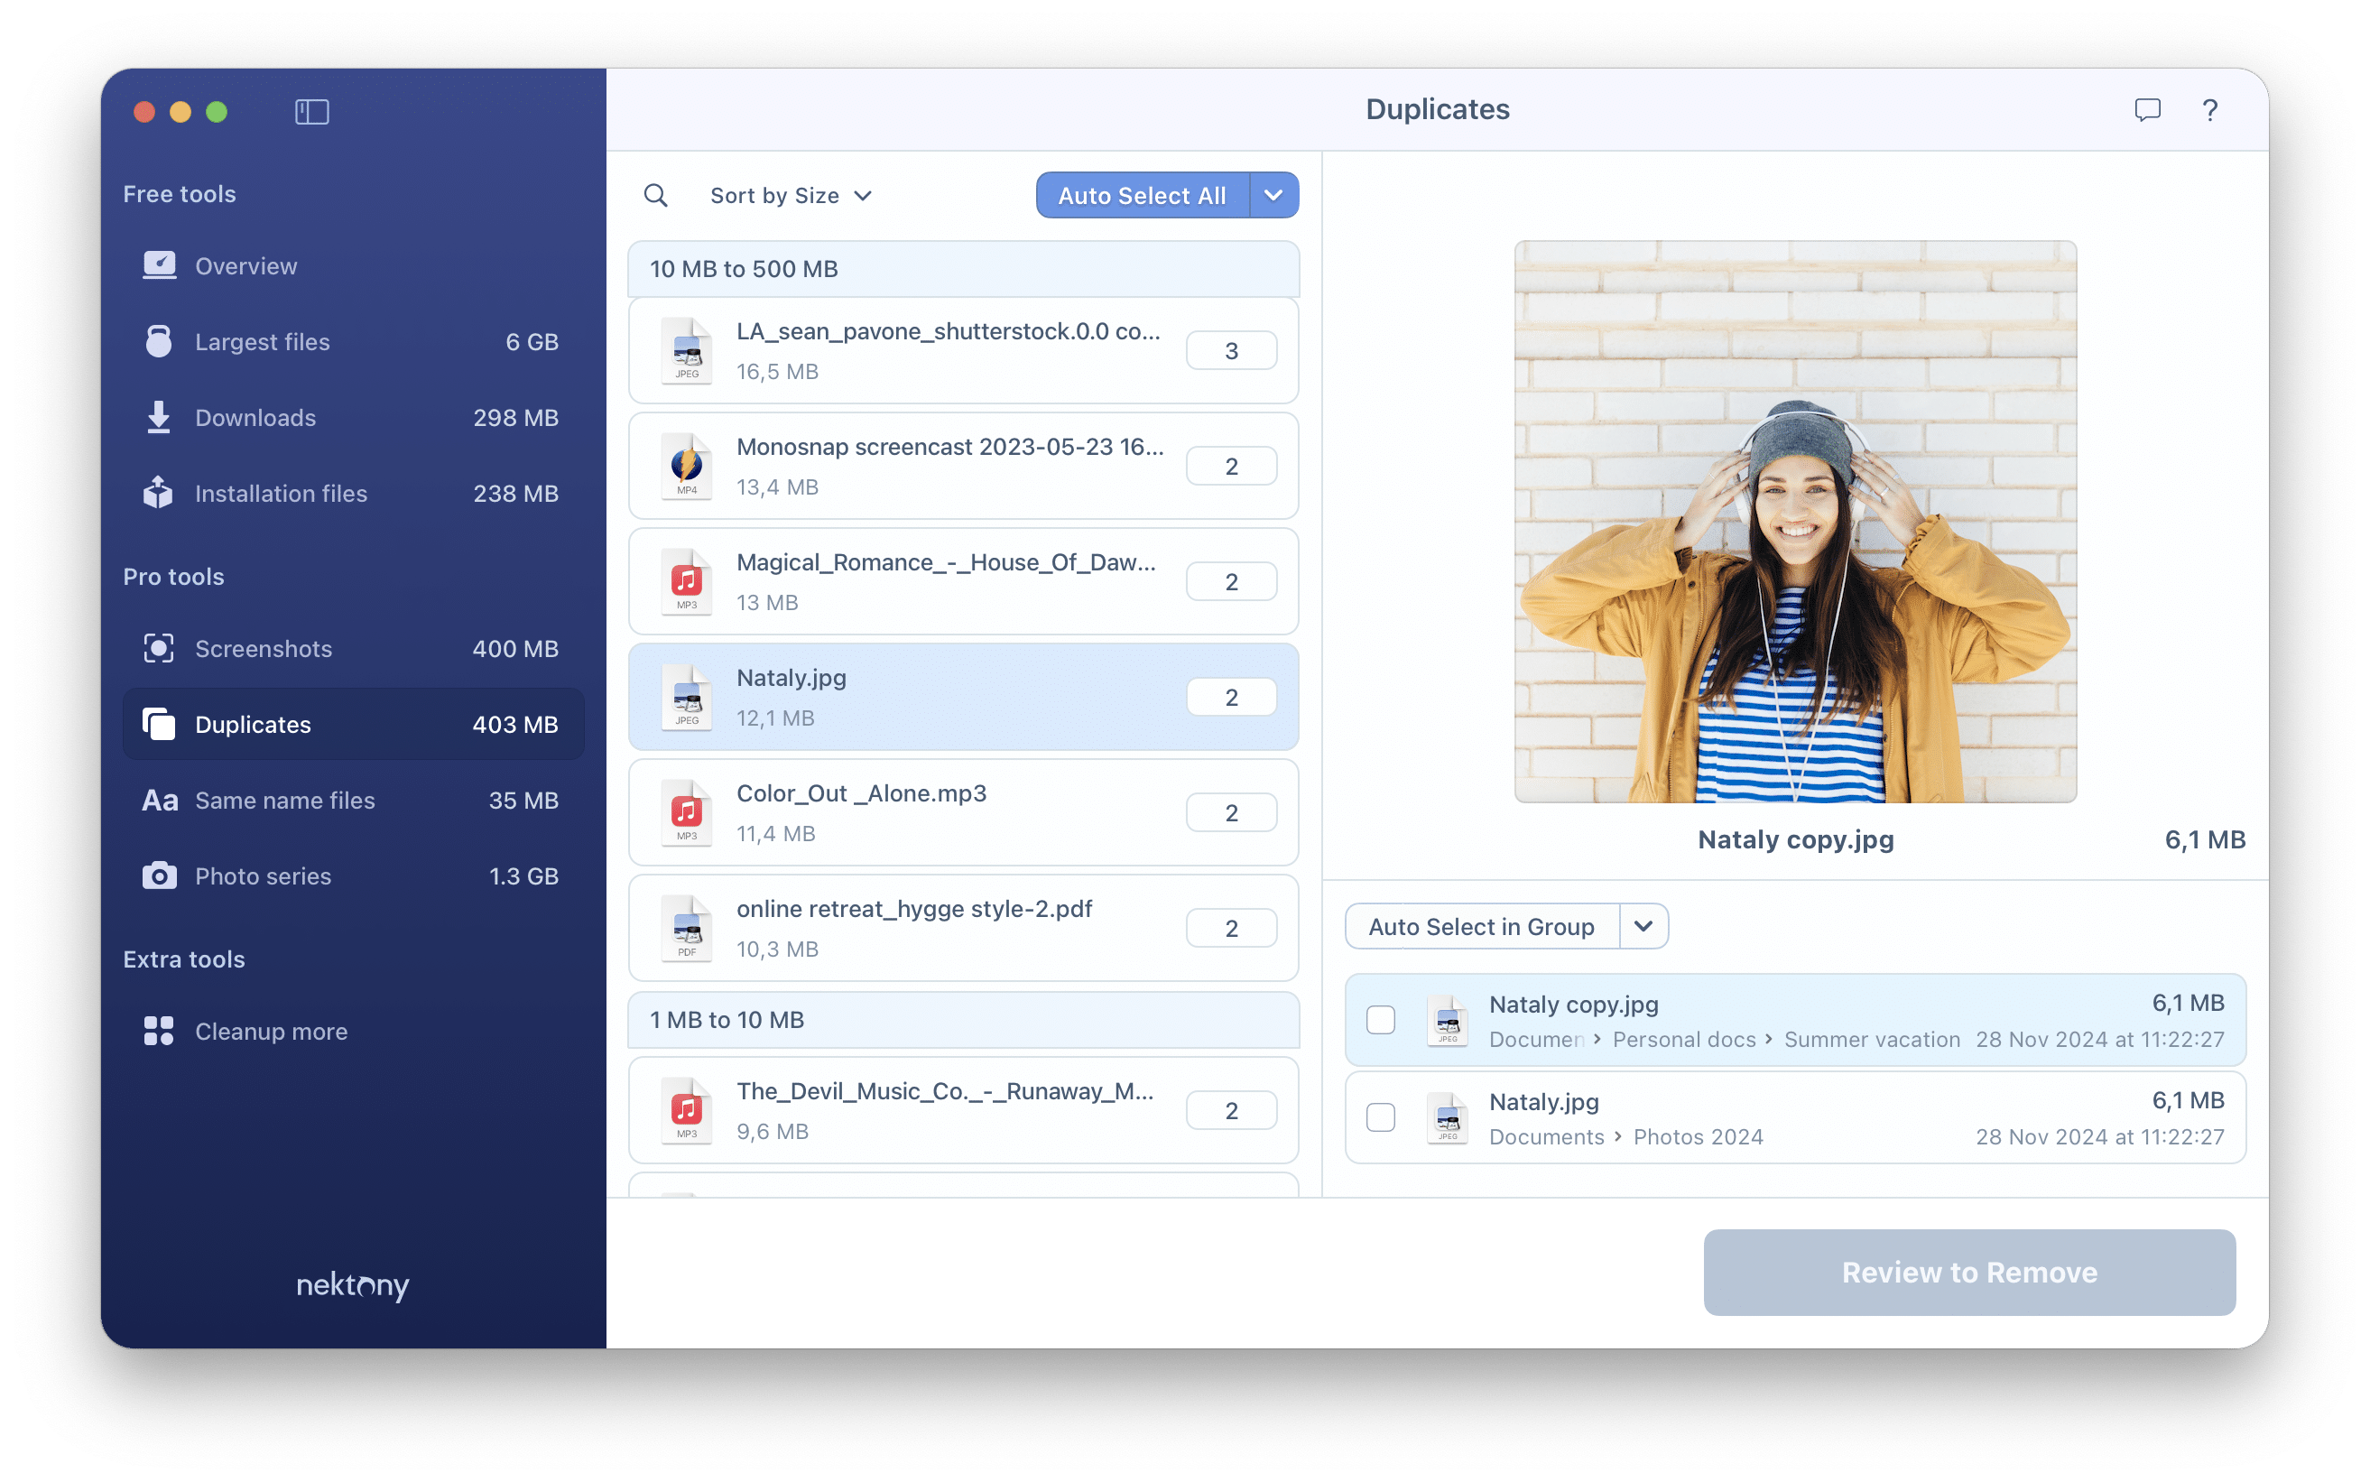This screenshot has width=2370, height=1482.
Task: Click file icon in Photos 2024 row
Action: (x=1448, y=1118)
